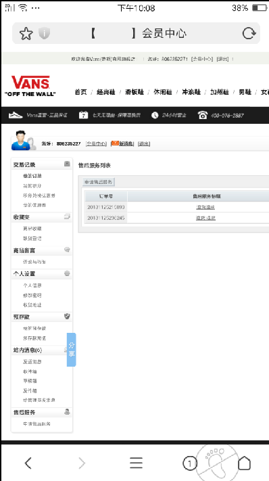Open service title link in 6245 row
This screenshot has height=481, width=269.
pyautogui.click(x=205, y=218)
